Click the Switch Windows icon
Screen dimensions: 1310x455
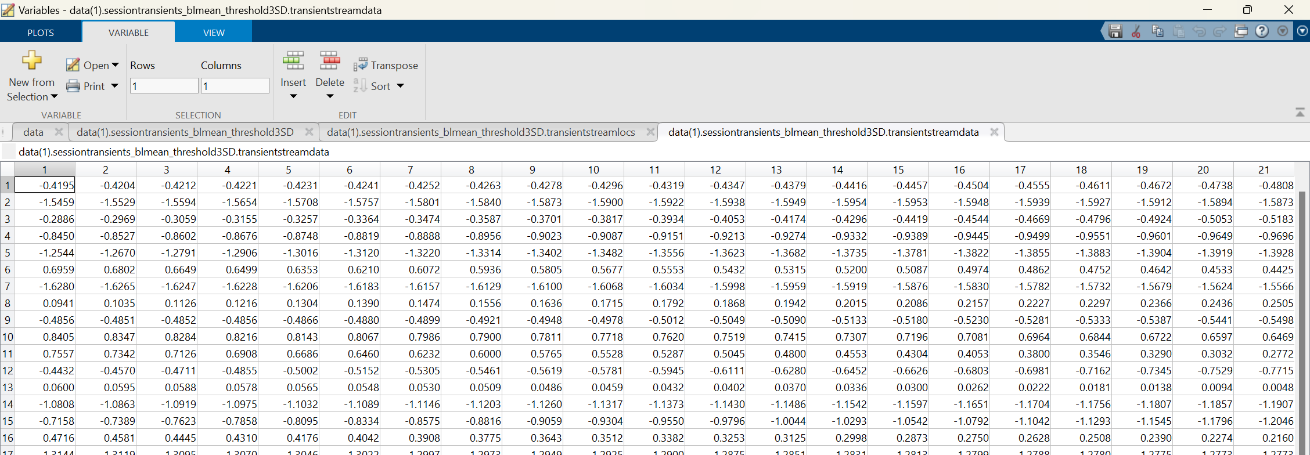pos(1241,31)
